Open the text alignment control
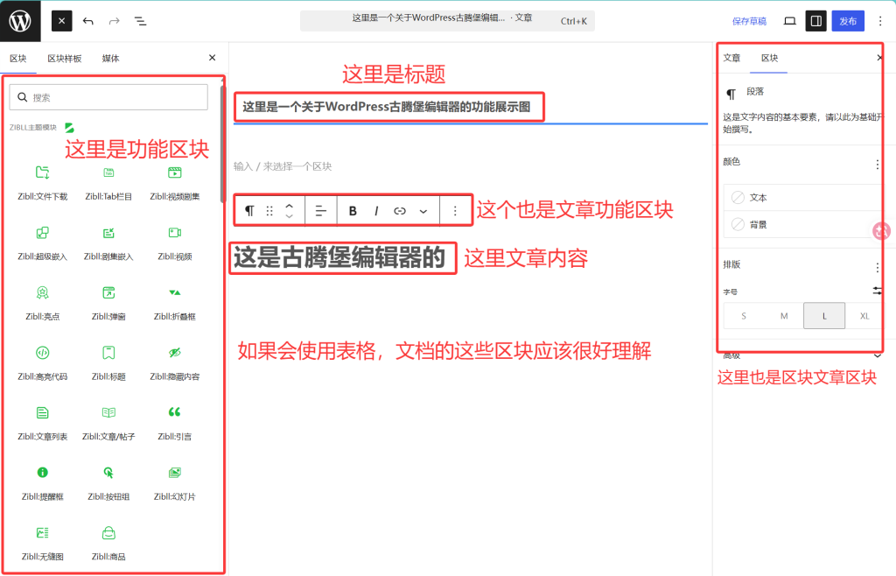 (x=320, y=211)
